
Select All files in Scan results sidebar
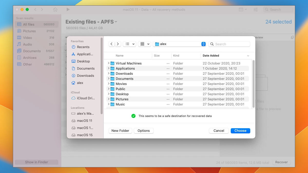coord(36,24)
